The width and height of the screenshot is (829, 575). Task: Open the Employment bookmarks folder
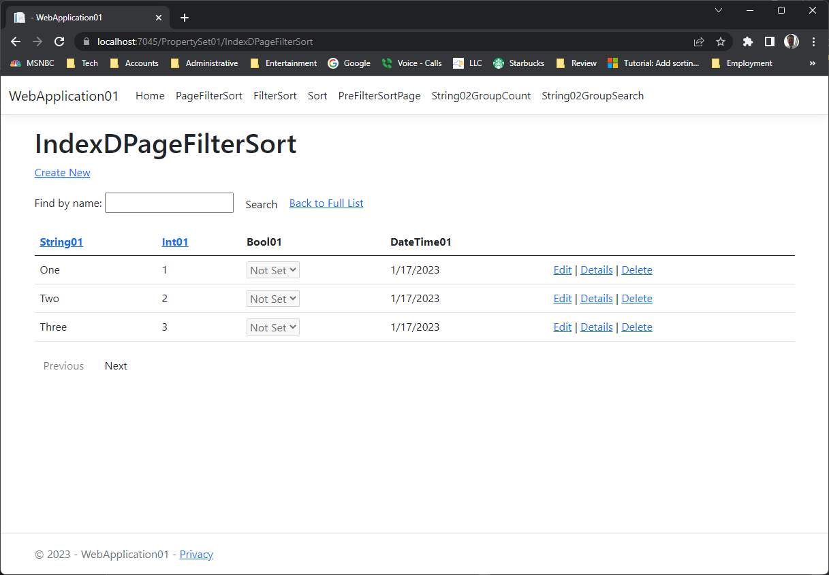coord(741,63)
